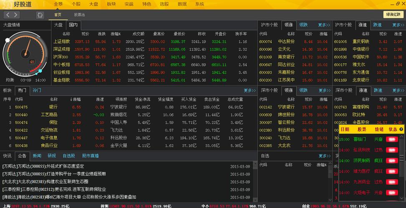The width and height of the screenshot is (406, 208).
Task: Expand 更多>> in hot sector panel
Action: coord(250,90)
